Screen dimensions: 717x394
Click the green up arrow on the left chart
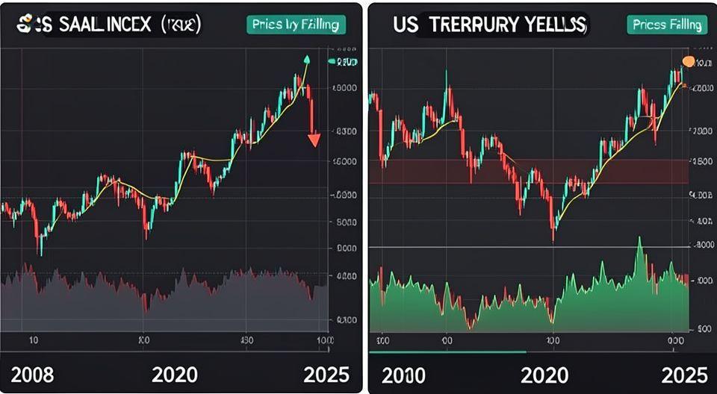[306, 60]
